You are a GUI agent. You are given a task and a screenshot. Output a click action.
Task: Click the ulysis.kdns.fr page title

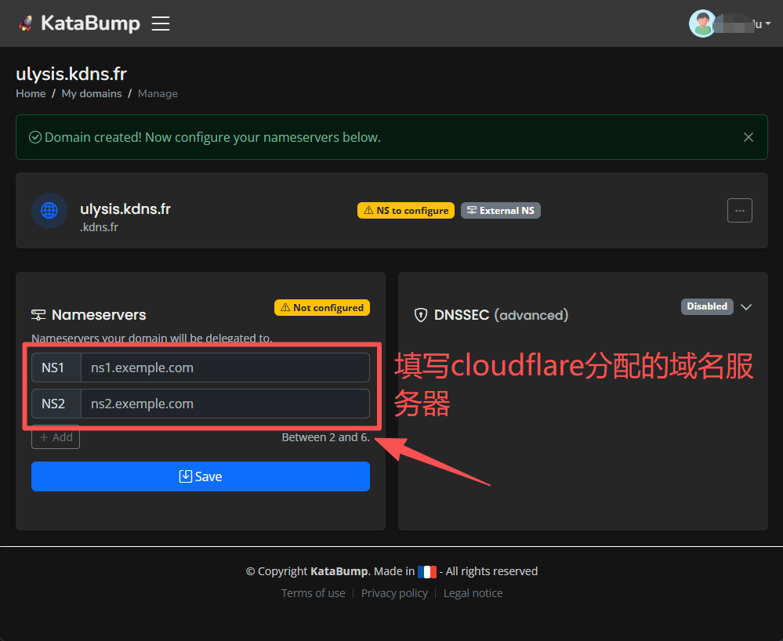(x=71, y=74)
